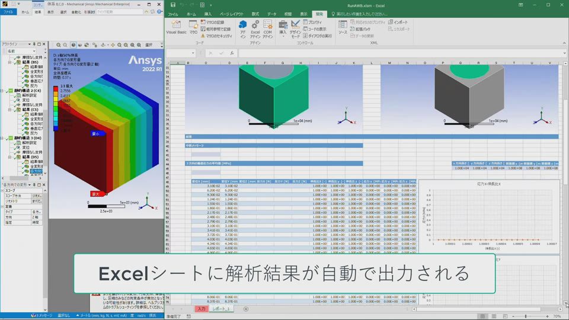Viewport: 569px width, 320px height.
Task: Toggle デザイン モード (Design Mode)
Action: [295, 28]
